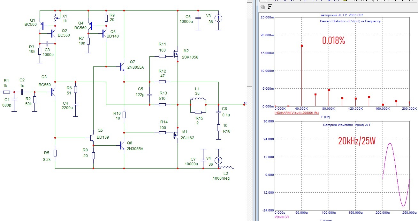This screenshot has height=221, width=418.
Task: Select the R6 51 resistor label
Action: click(69, 90)
